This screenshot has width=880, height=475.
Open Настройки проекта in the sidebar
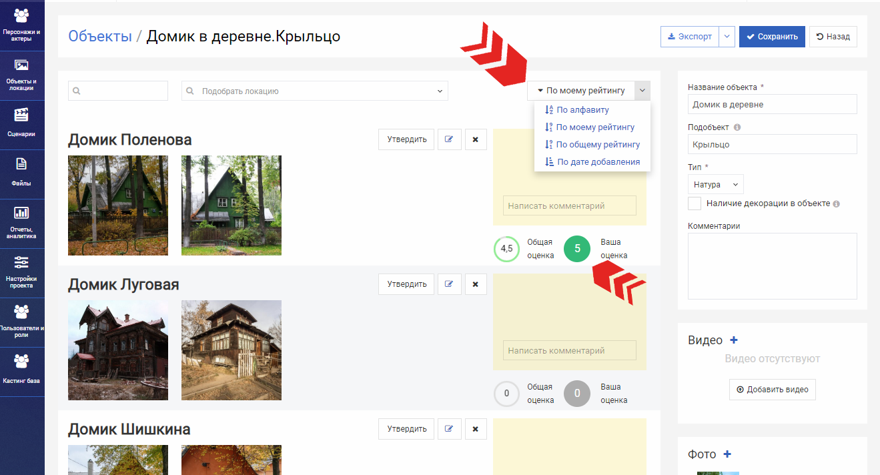point(22,274)
